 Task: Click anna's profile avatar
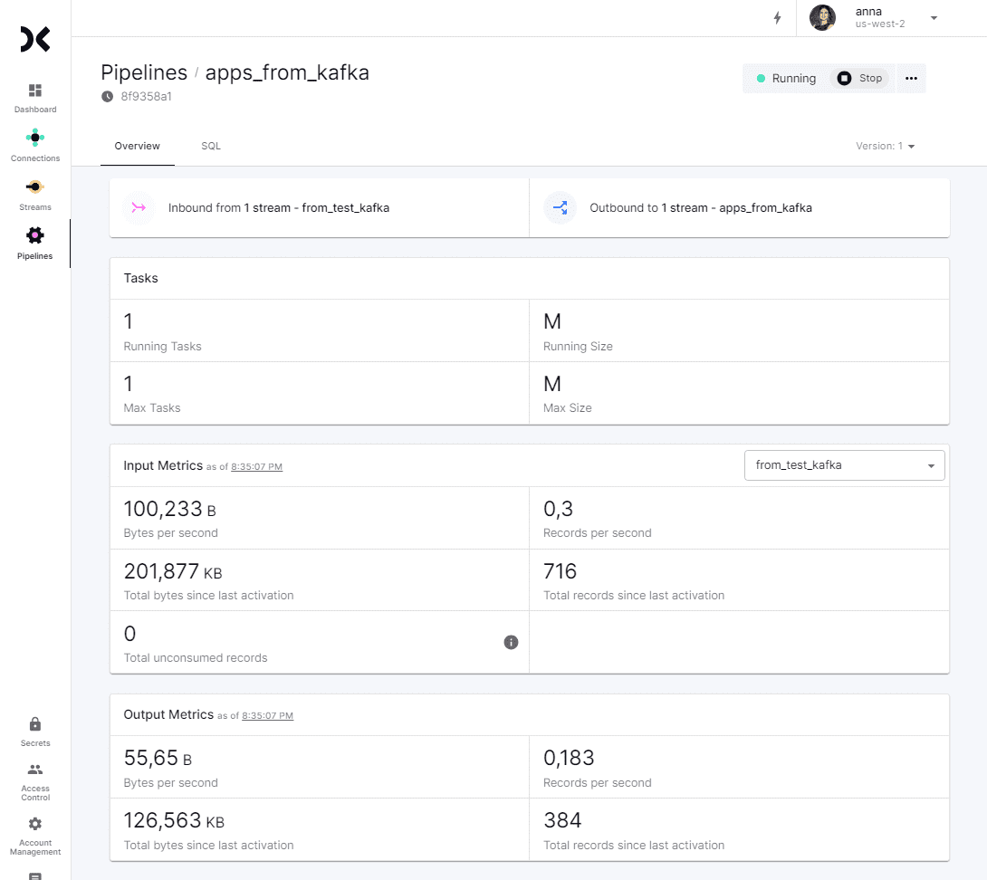[822, 17]
